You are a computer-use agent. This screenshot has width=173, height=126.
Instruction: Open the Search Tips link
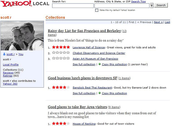[x=138, y=1]
